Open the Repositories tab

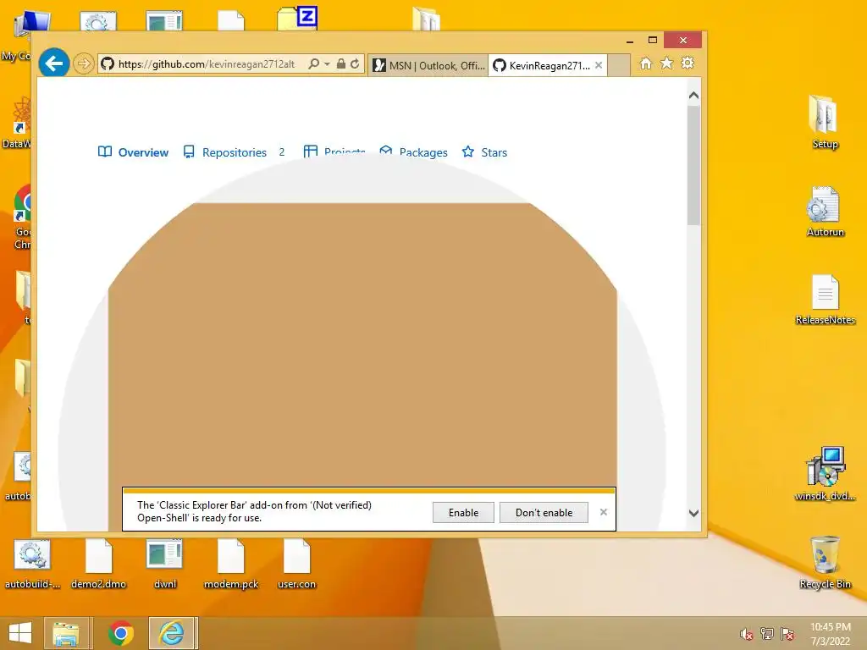click(x=235, y=152)
